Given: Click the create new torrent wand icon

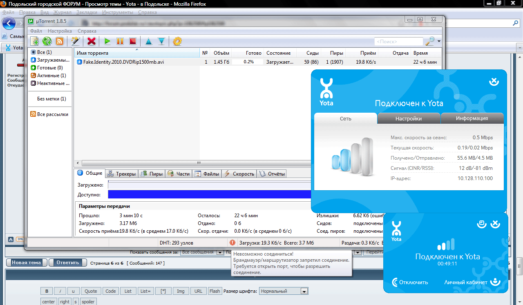Looking at the screenshot, I should click(x=75, y=41).
